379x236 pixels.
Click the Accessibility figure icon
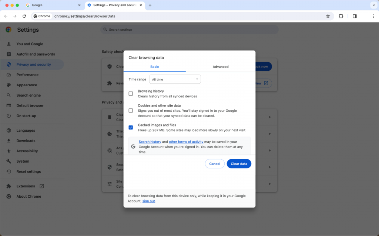click(x=9, y=151)
